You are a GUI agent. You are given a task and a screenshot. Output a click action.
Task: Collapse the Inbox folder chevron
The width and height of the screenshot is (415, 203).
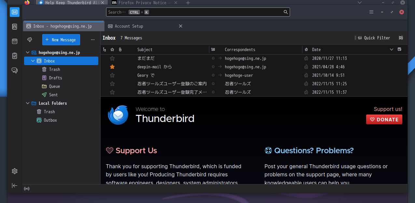tap(33, 61)
